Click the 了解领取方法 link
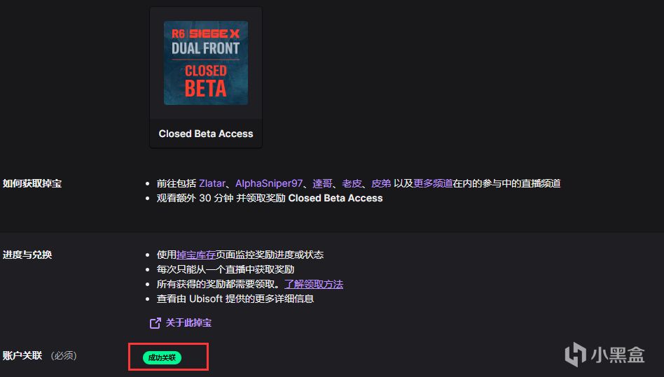 tap(314, 284)
